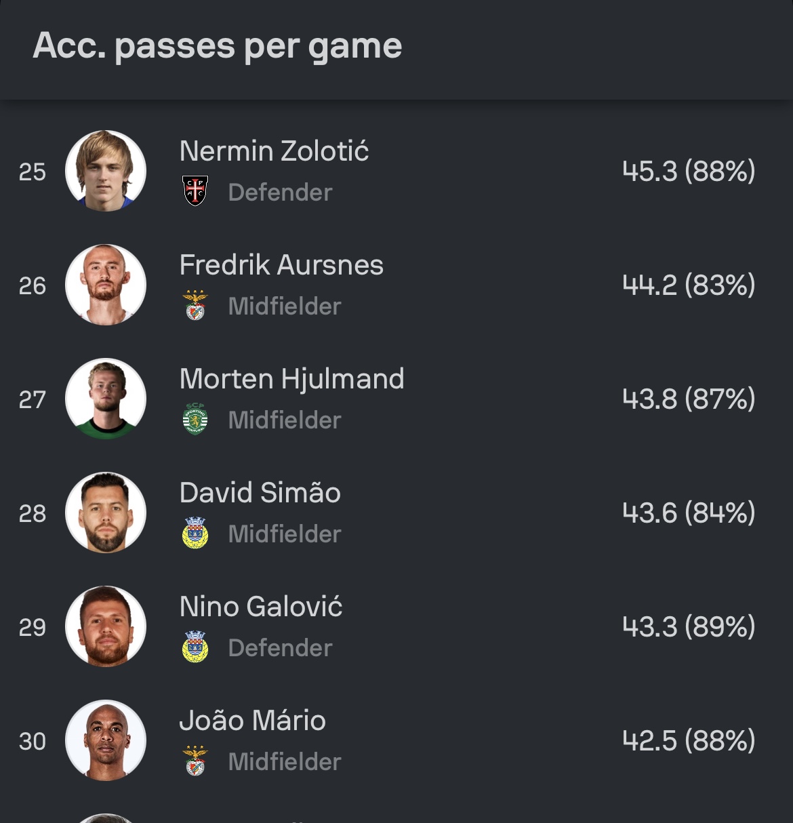Viewport: 793px width, 823px height.
Task: Open Nermin Zolotić's player photo
Action: coord(106,171)
